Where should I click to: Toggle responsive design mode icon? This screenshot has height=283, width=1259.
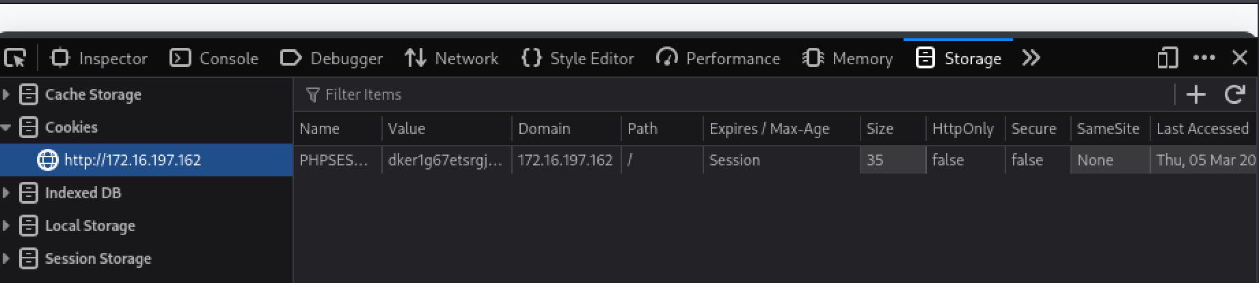(x=1167, y=59)
